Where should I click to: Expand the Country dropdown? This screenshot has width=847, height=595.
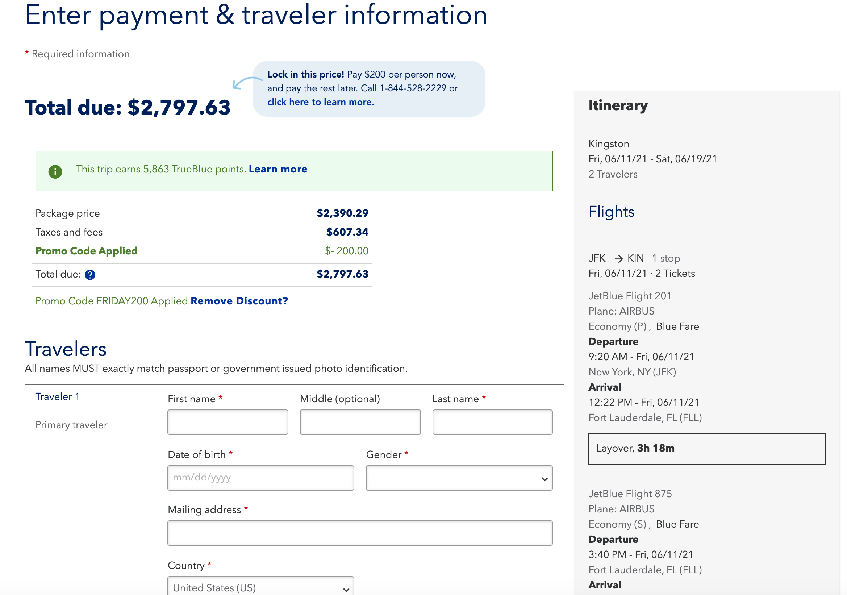coord(260,587)
